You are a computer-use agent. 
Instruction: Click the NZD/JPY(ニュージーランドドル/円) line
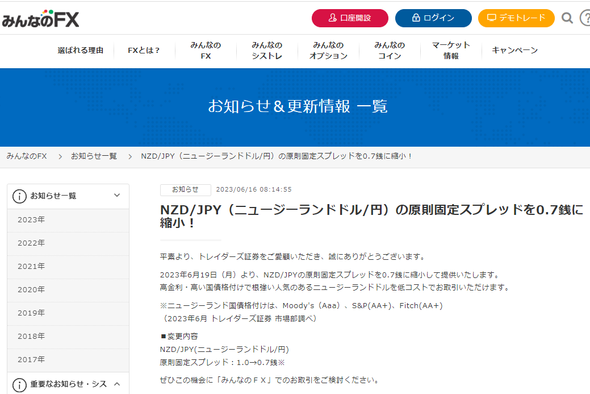(x=224, y=350)
